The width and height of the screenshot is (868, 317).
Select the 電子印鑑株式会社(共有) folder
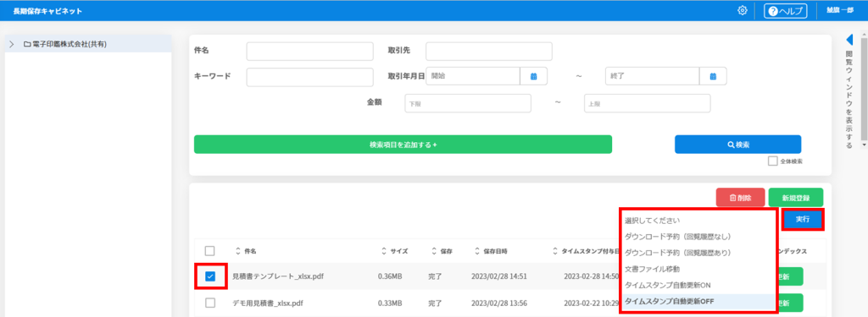[65, 44]
